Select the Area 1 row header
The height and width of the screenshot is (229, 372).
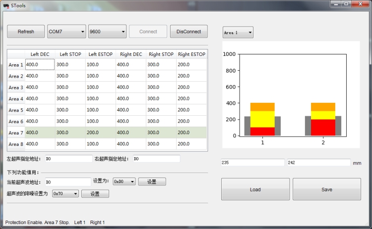coord(16,65)
